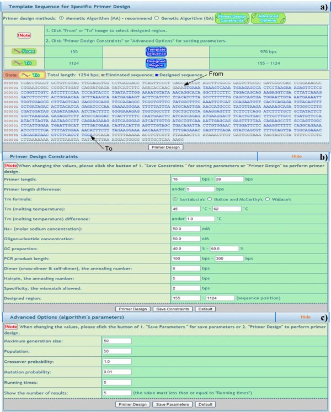The width and height of the screenshot is (331, 412).
Task: Select Genetic Algorithm (GA) method
Action: [x=157, y=18]
